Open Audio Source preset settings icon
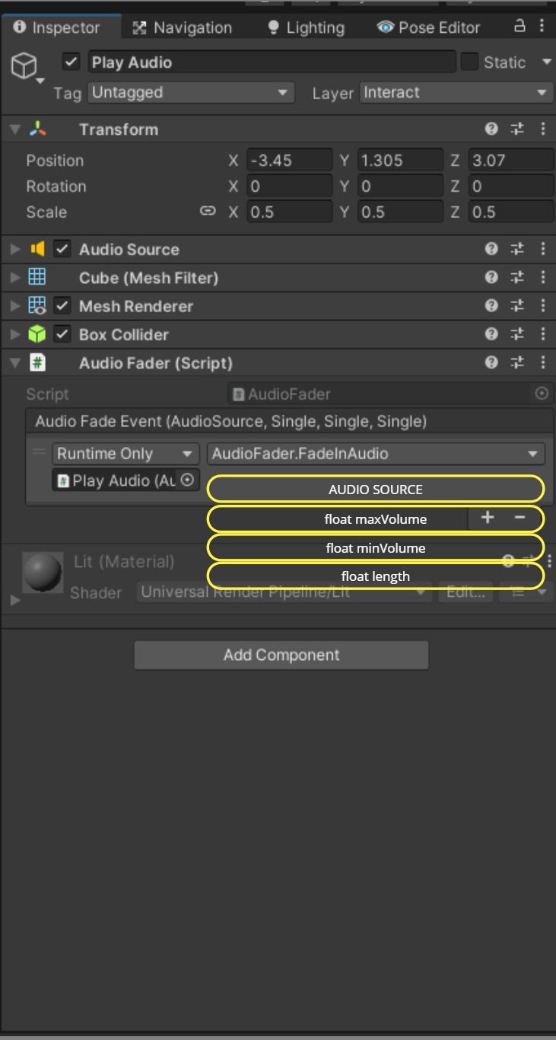Viewport: 556px width, 1040px height. 517,249
